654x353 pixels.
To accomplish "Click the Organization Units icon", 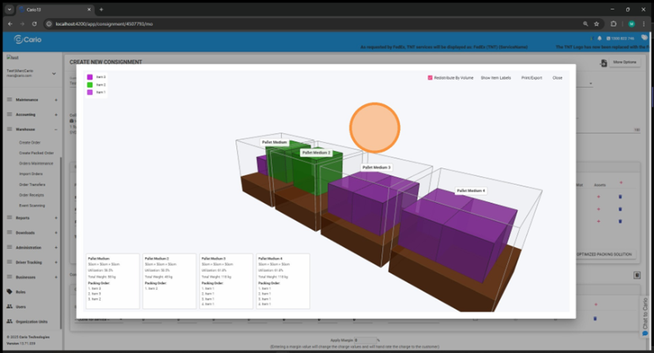I will 9,321.
